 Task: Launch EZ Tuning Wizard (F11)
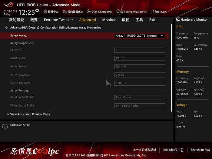click(132, 12)
